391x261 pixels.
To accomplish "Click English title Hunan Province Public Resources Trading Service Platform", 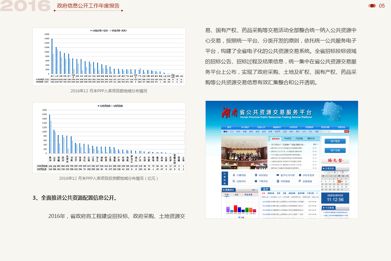I will (x=276, y=117).
